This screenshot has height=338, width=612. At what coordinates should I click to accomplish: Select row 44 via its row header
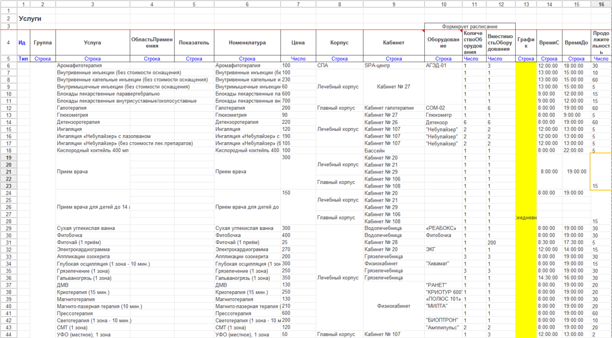pos(8,334)
